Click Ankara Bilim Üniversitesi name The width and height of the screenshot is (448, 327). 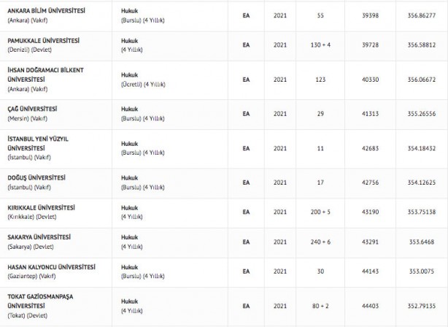pyautogui.click(x=46, y=10)
